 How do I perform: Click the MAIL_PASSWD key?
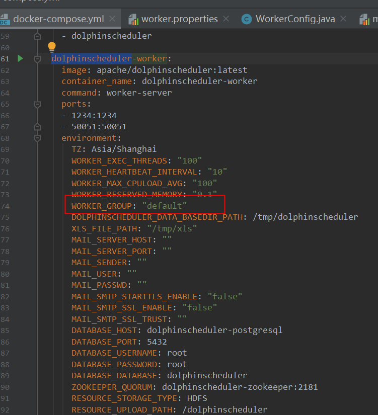pos(99,285)
